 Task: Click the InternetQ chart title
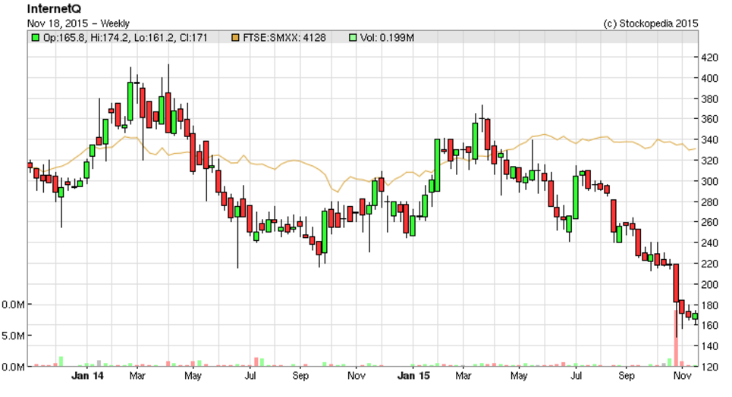coord(54,9)
